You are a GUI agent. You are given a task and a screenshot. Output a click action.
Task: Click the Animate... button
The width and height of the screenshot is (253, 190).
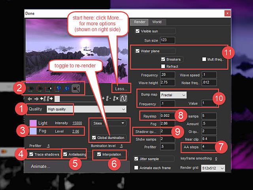pyautogui.click(x=41, y=166)
